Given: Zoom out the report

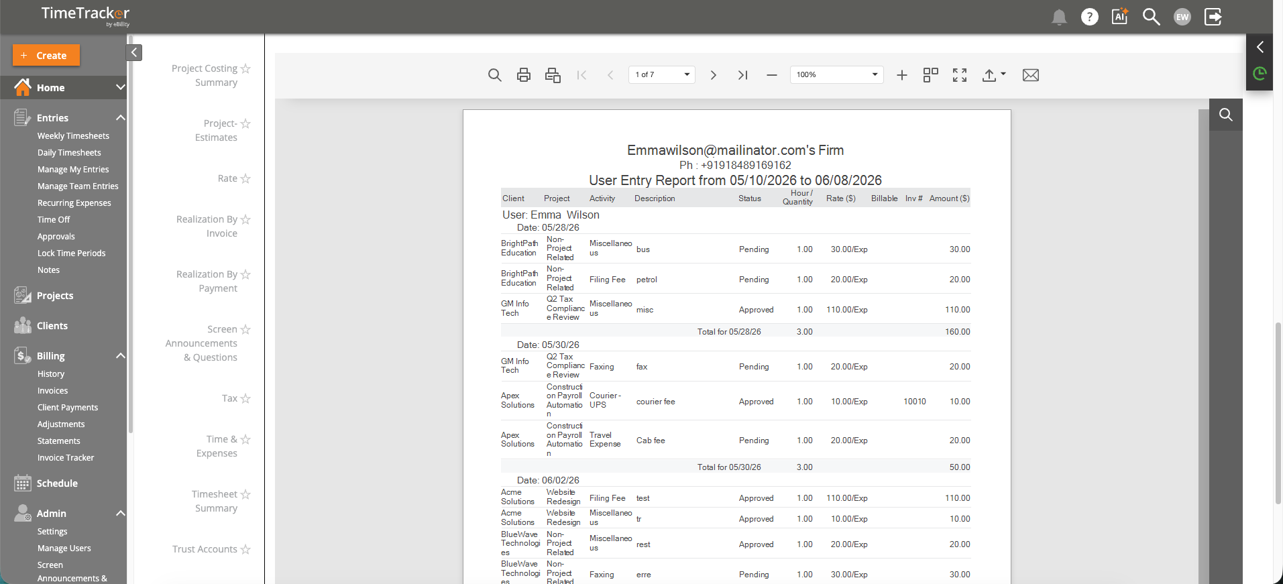Looking at the screenshot, I should pos(772,75).
